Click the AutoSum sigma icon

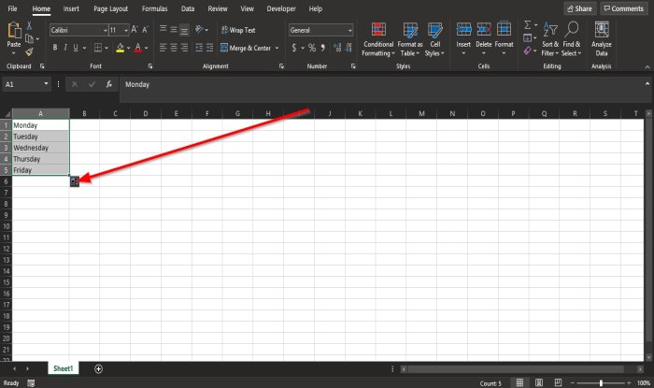[528, 24]
